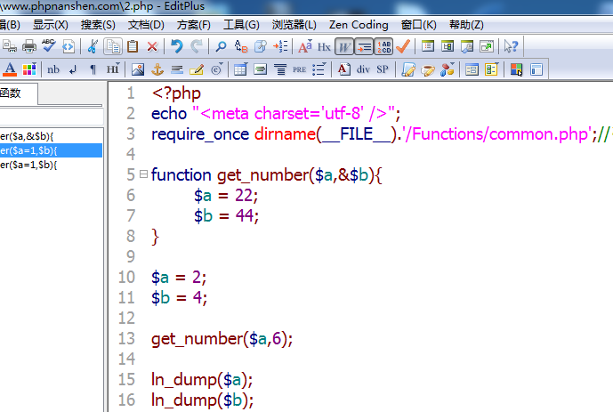Open Find in Files tool
The width and height of the screenshot is (613, 412).
pos(261,46)
